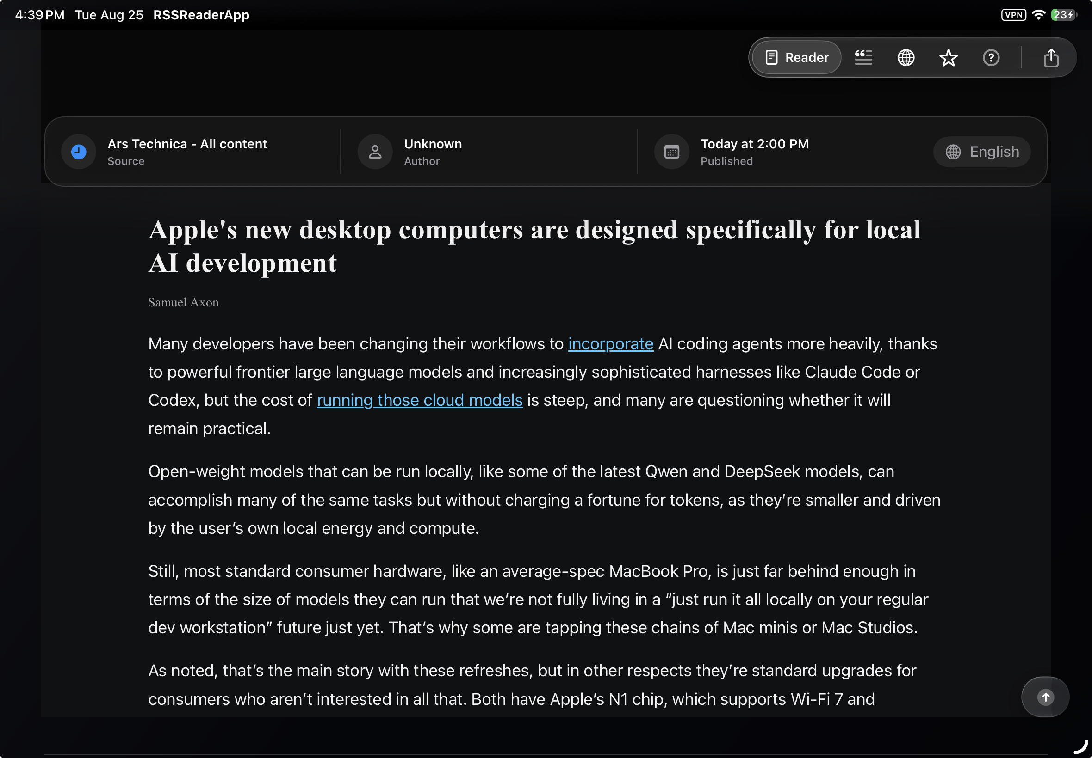The width and height of the screenshot is (1092, 758).
Task: Click the published date calendar icon
Action: click(x=672, y=152)
